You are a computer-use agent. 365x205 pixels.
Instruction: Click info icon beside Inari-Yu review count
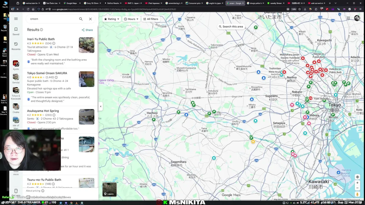[54, 43]
